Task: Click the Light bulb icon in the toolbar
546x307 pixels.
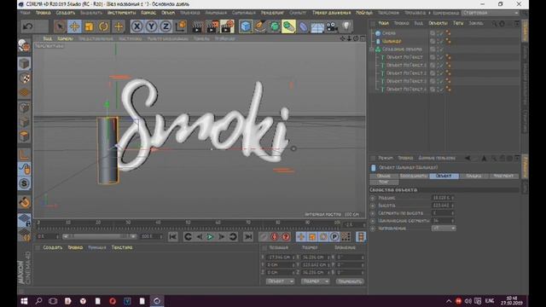Action: point(346,26)
